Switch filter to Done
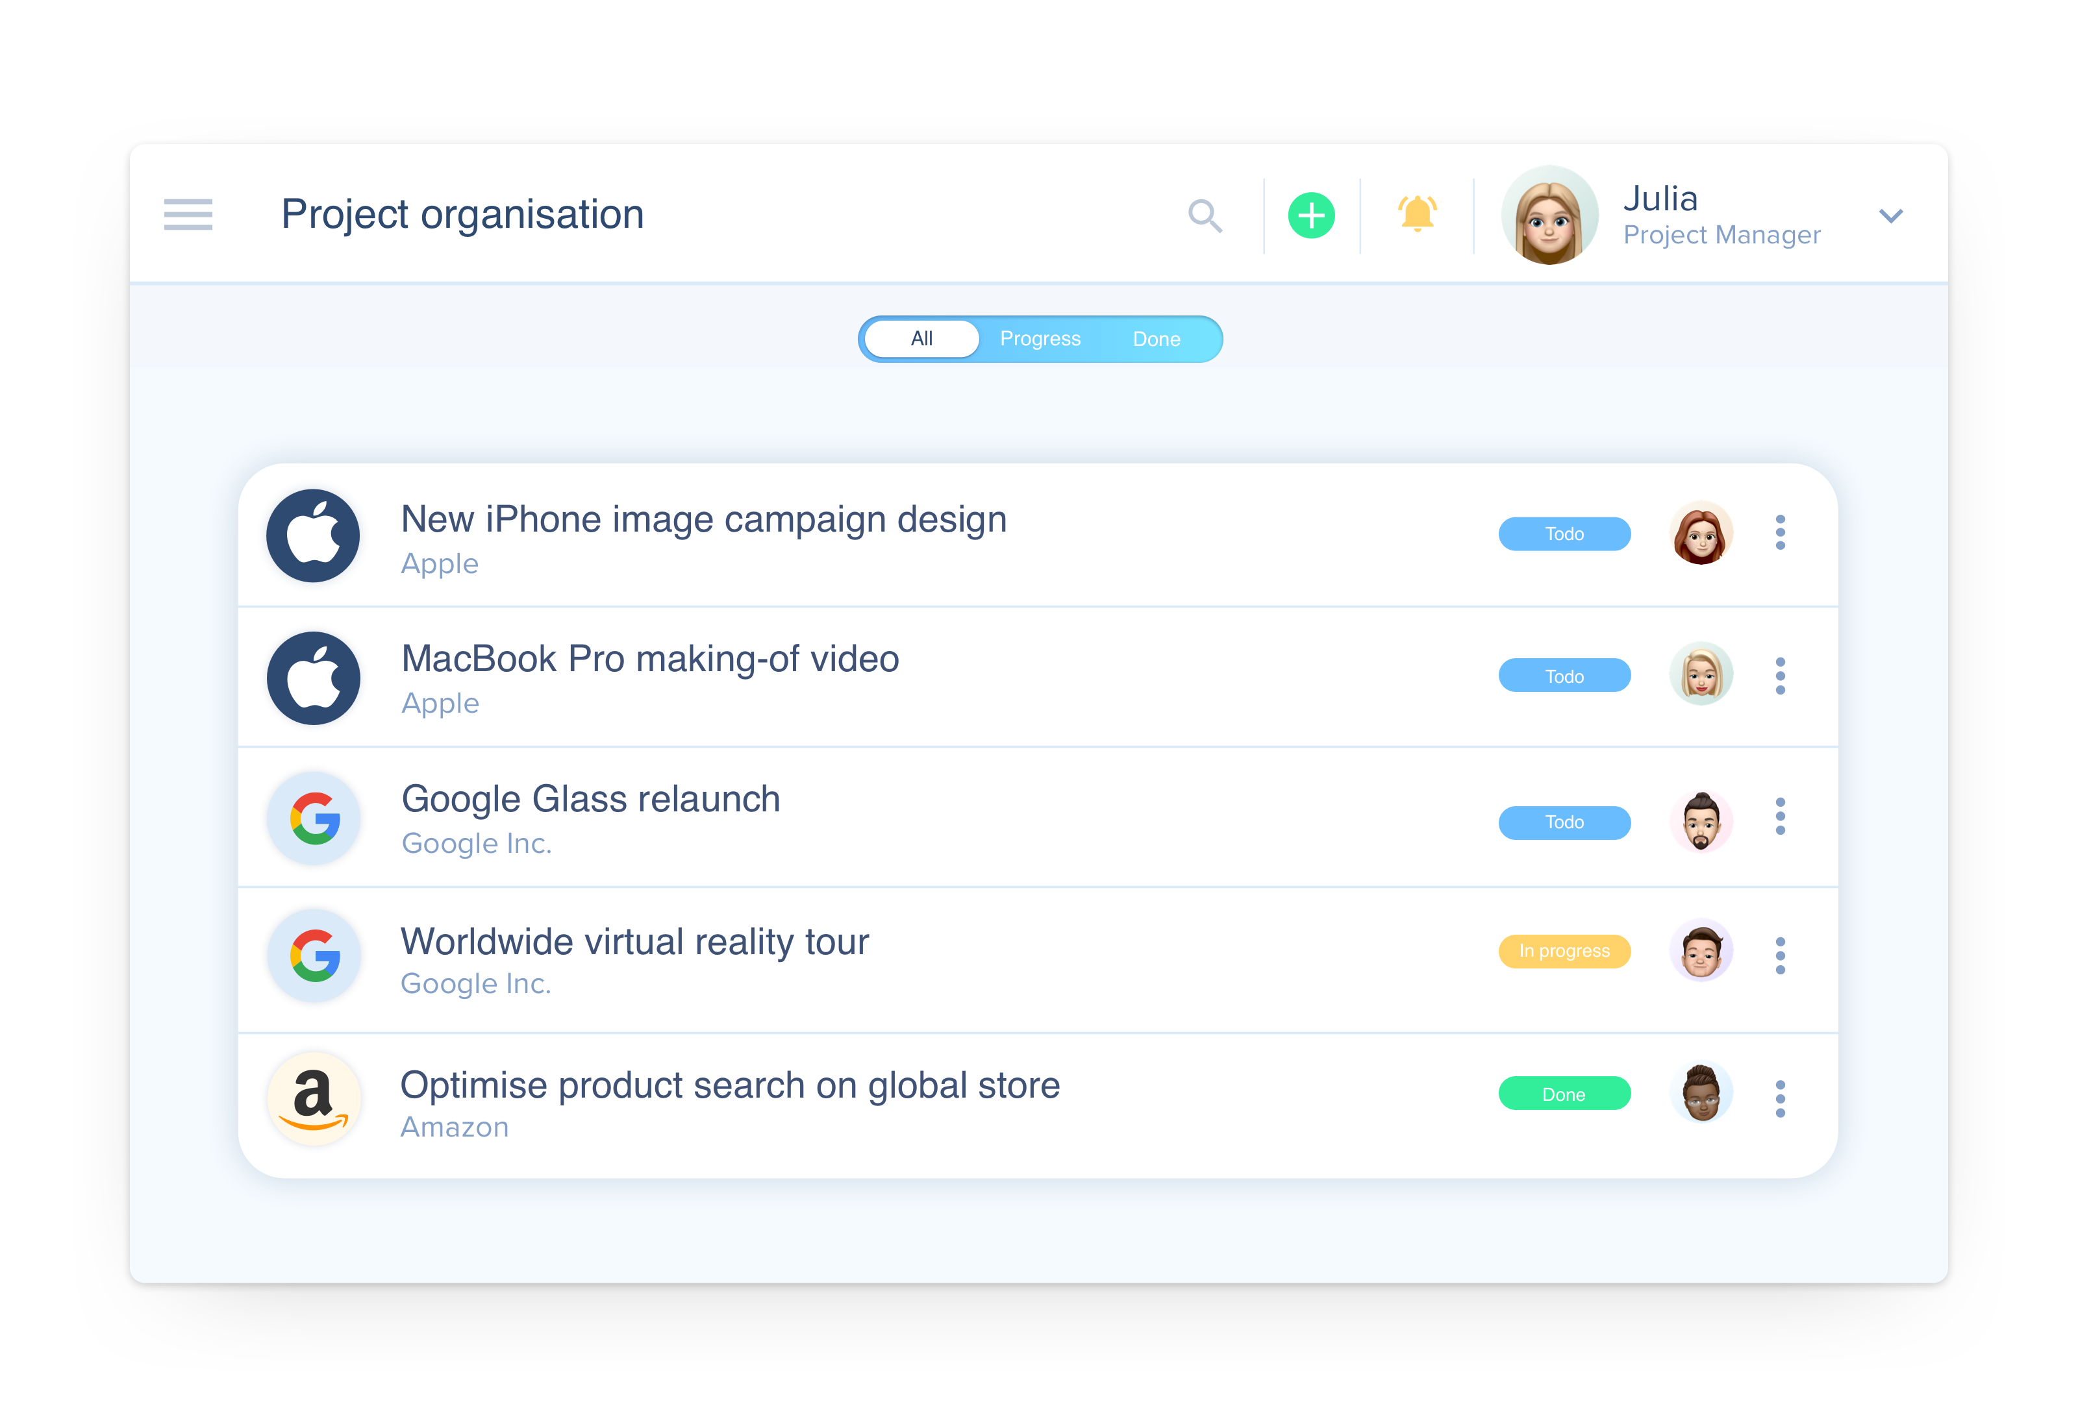The height and width of the screenshot is (1428, 2078). coord(1157,339)
